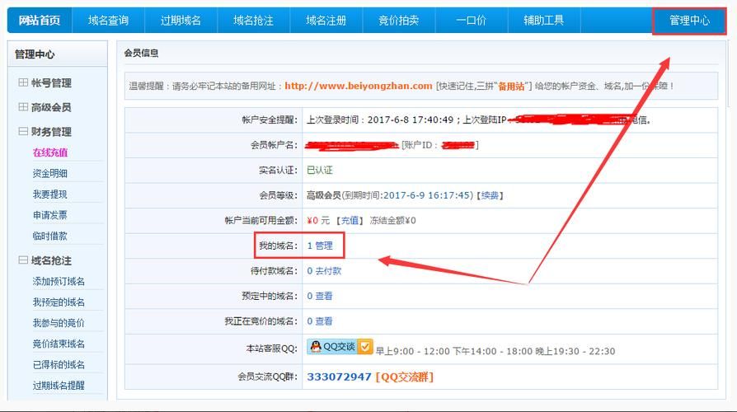Select the 域名抢注 top nav tab
This screenshot has width=737, height=412.
pos(253,21)
